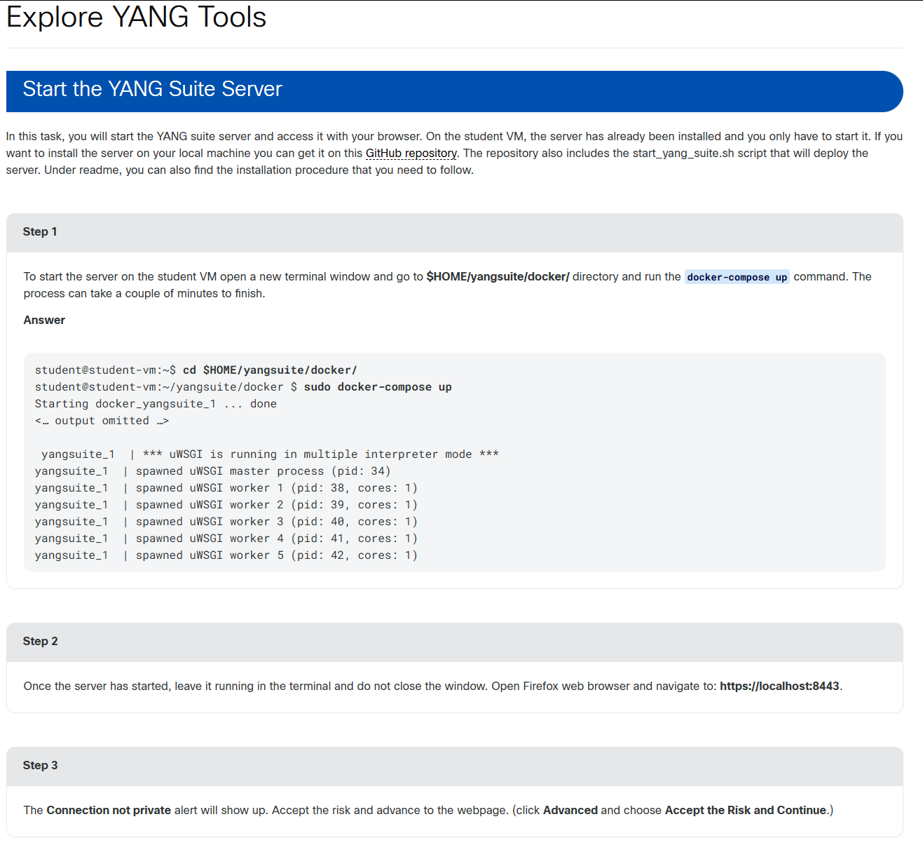
Task: Click the 'uWSGI is running in multiple interpreter mode' line
Action: [270, 454]
